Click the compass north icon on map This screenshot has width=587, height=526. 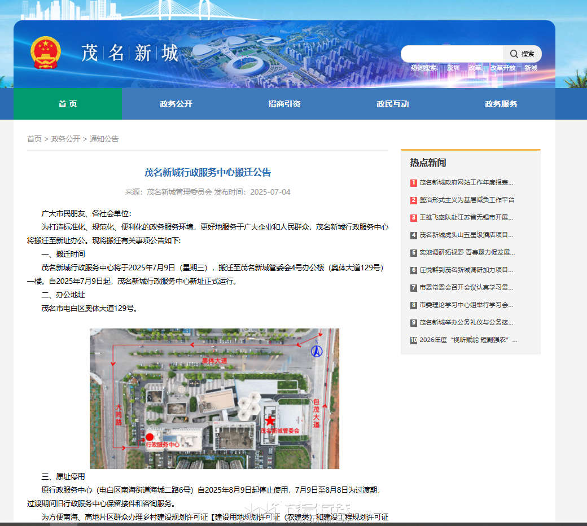point(317,351)
